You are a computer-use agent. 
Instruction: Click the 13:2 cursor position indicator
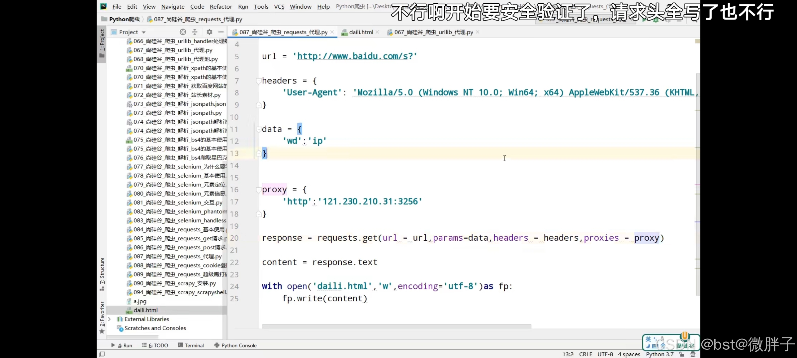pyautogui.click(x=568, y=354)
